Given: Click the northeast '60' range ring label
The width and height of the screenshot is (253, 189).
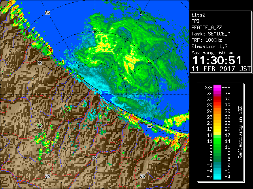Looking at the screenshot, I should (142, 13).
